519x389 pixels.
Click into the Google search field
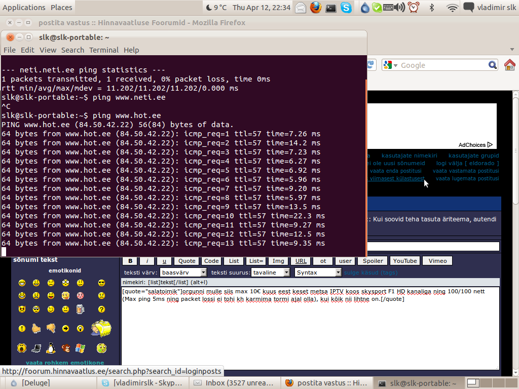(443, 65)
